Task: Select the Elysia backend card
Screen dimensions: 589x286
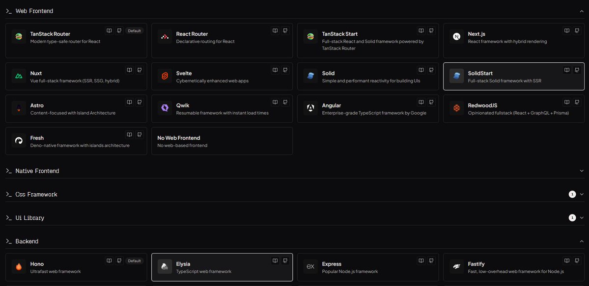Action: click(222, 267)
